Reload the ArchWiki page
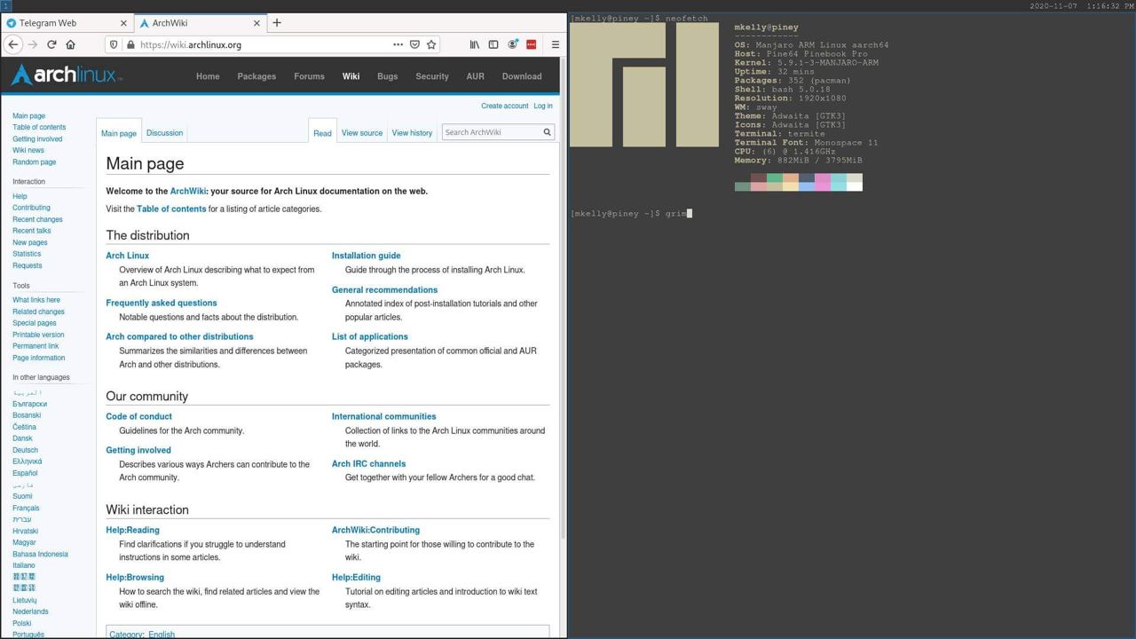The width and height of the screenshot is (1136, 639). (x=51, y=44)
